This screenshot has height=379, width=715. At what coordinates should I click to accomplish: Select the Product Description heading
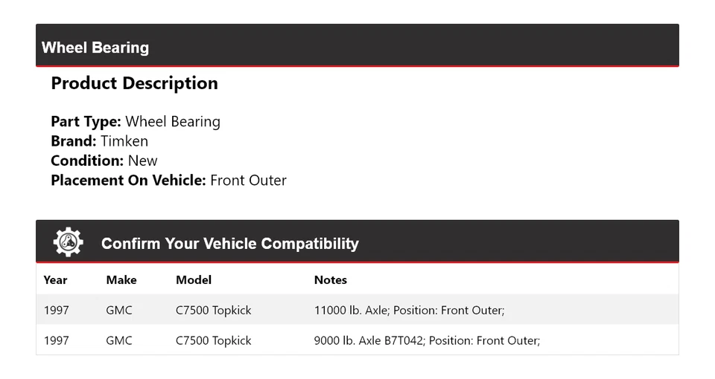134,83
